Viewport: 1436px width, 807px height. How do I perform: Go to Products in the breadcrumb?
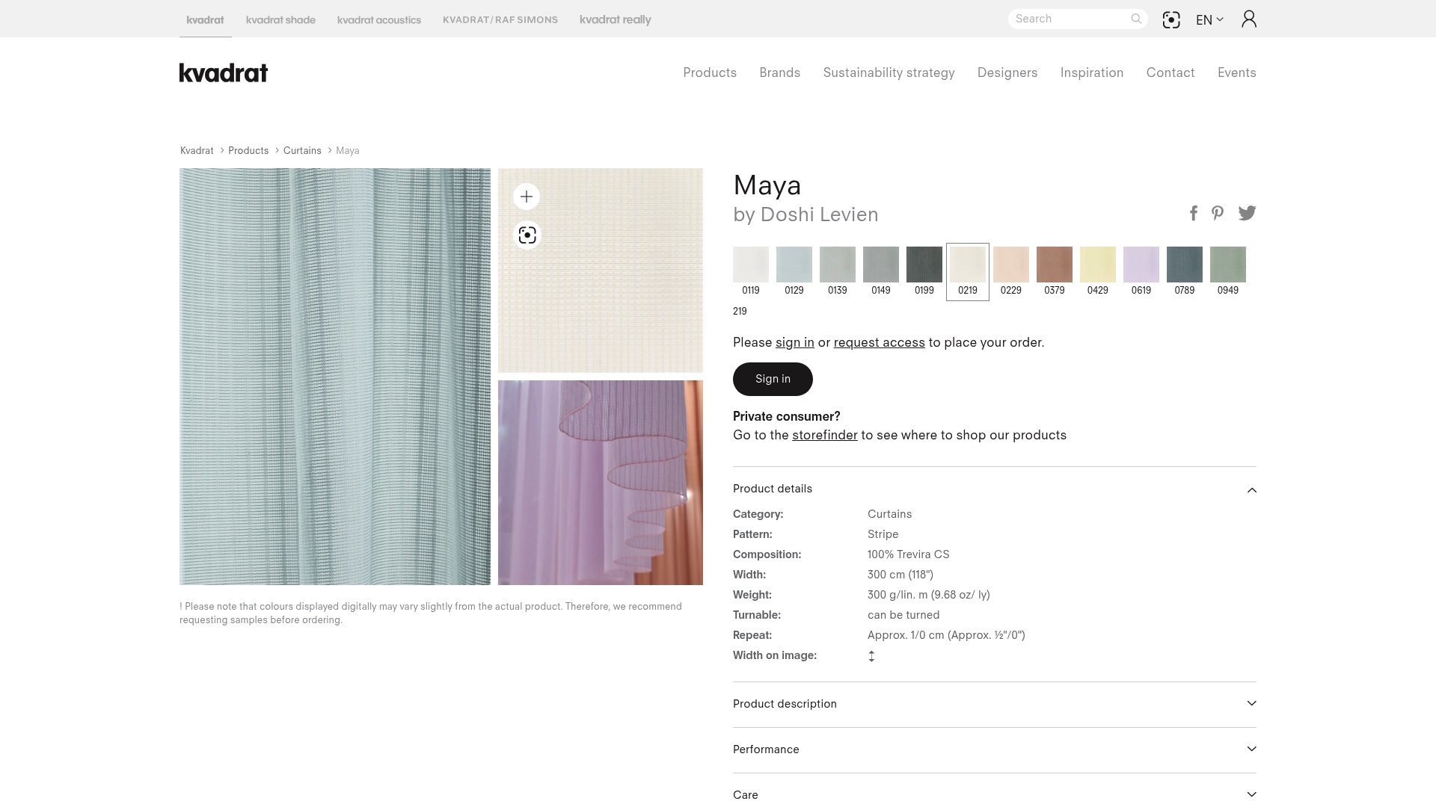tap(248, 151)
